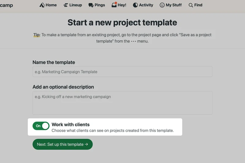Click the Lineup icon in the top bar

click(x=66, y=5)
